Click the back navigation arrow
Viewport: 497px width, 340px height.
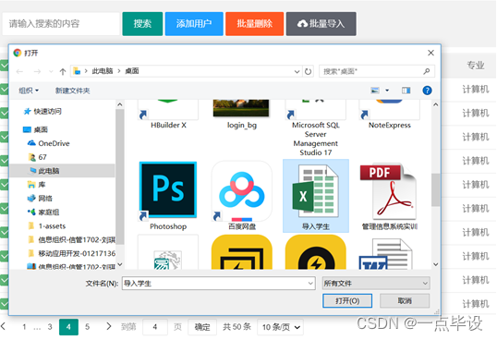(19, 72)
